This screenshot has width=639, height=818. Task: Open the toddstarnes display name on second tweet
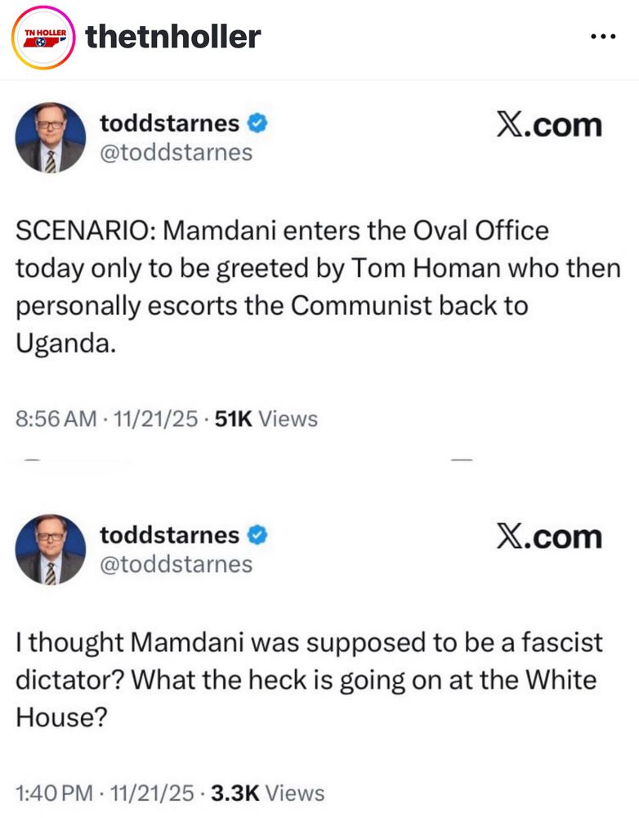169,535
